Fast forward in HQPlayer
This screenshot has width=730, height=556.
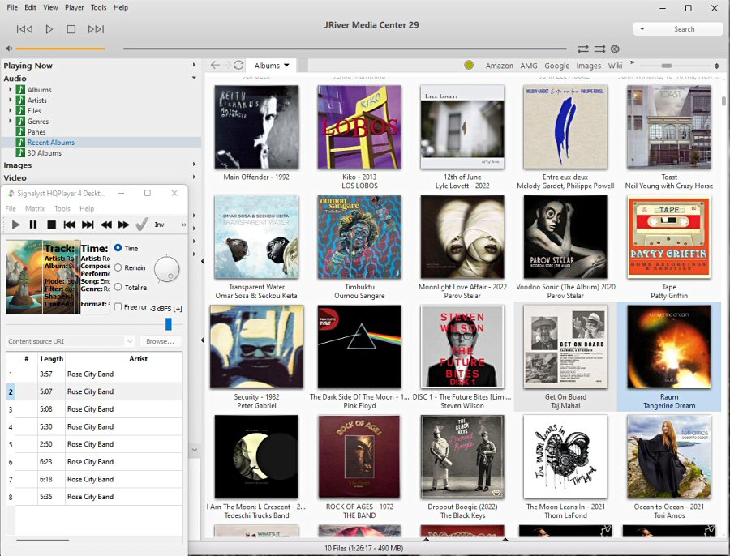click(x=124, y=225)
